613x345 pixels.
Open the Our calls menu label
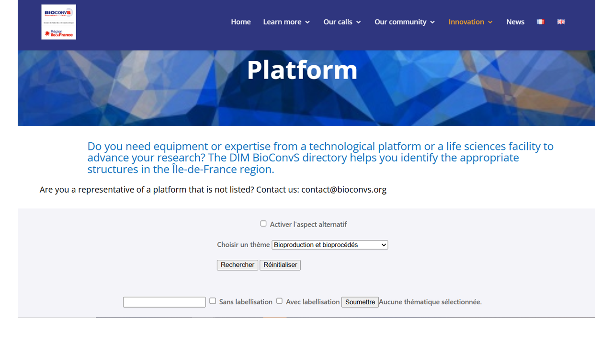point(338,22)
